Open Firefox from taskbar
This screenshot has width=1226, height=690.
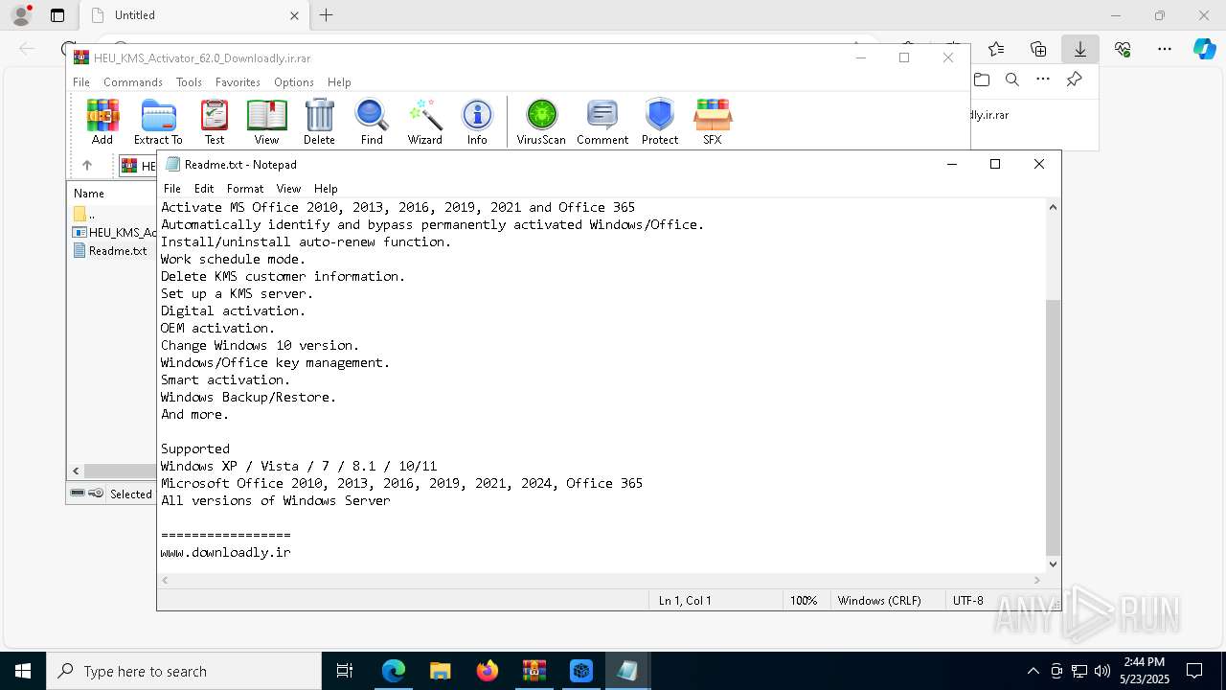488,671
